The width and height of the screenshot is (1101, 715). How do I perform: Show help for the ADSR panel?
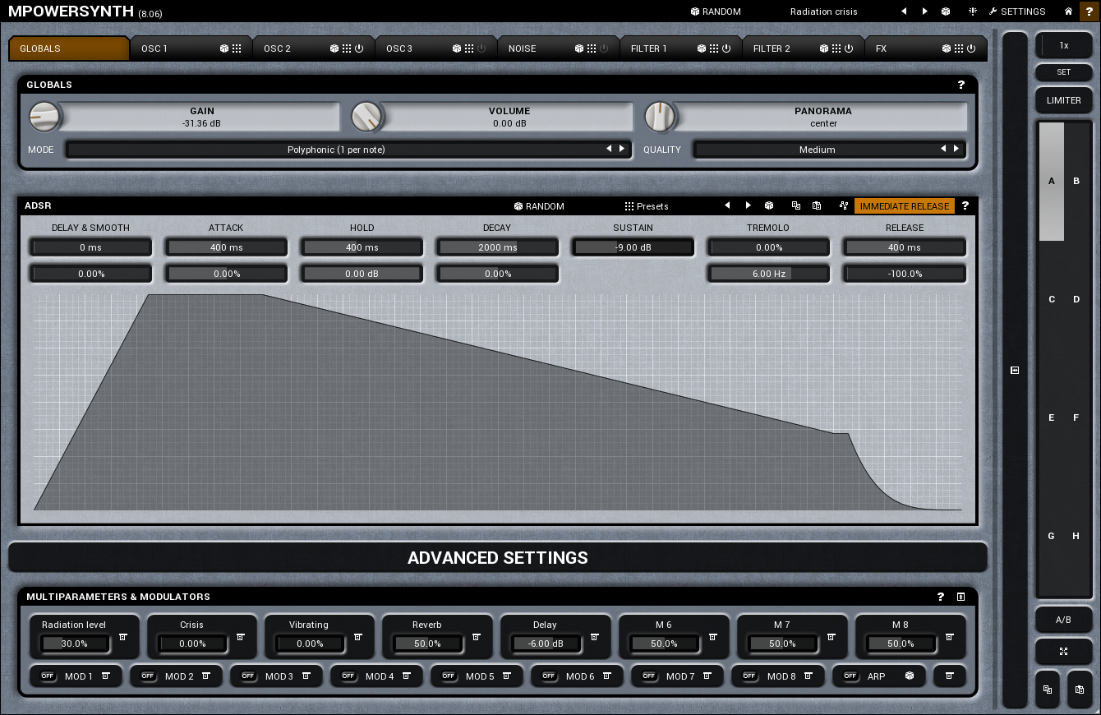click(965, 205)
